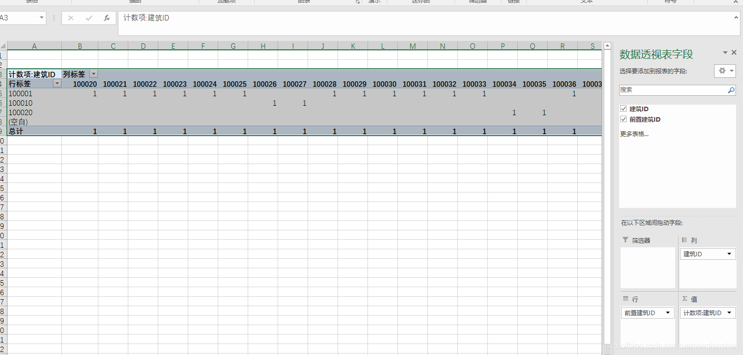Open the 建筑ID field dropdown in the 列 area
Screen dimensions: 743x355
coord(730,254)
